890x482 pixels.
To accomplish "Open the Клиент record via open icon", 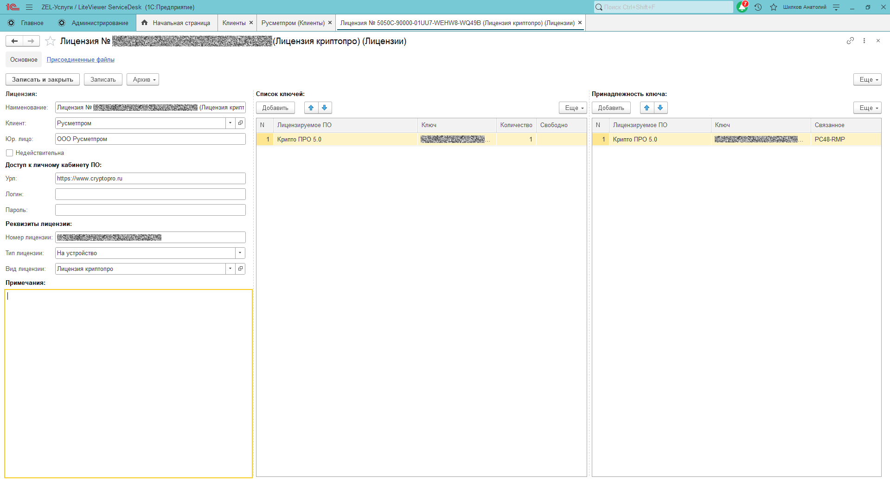I will [240, 123].
